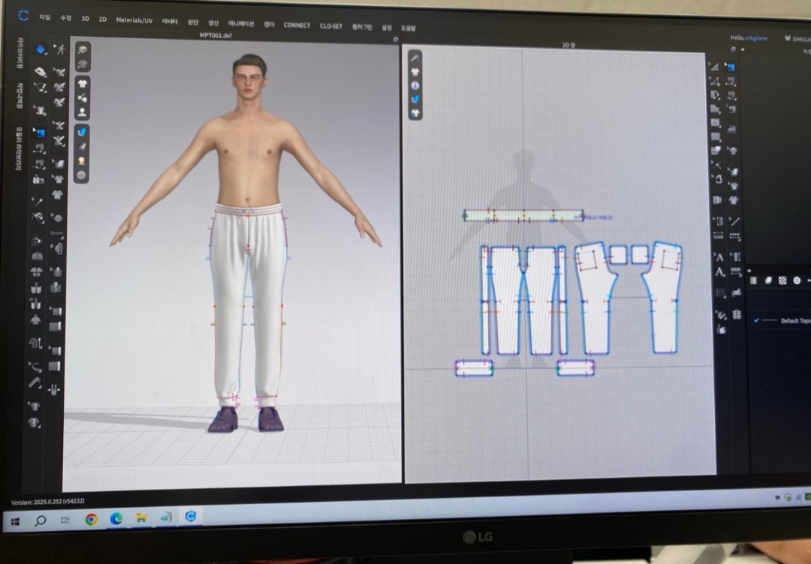Click the info circle icon in 2D viewport toolbar

click(x=415, y=85)
